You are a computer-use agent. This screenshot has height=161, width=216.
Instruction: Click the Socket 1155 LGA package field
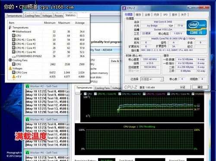(x=163, y=30)
